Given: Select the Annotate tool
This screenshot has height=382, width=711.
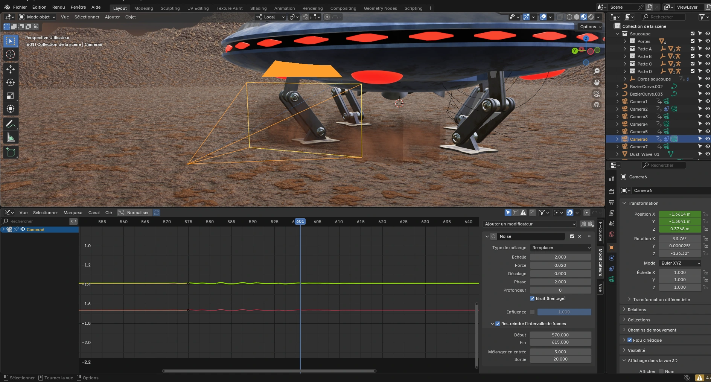Looking at the screenshot, I should click(11, 124).
